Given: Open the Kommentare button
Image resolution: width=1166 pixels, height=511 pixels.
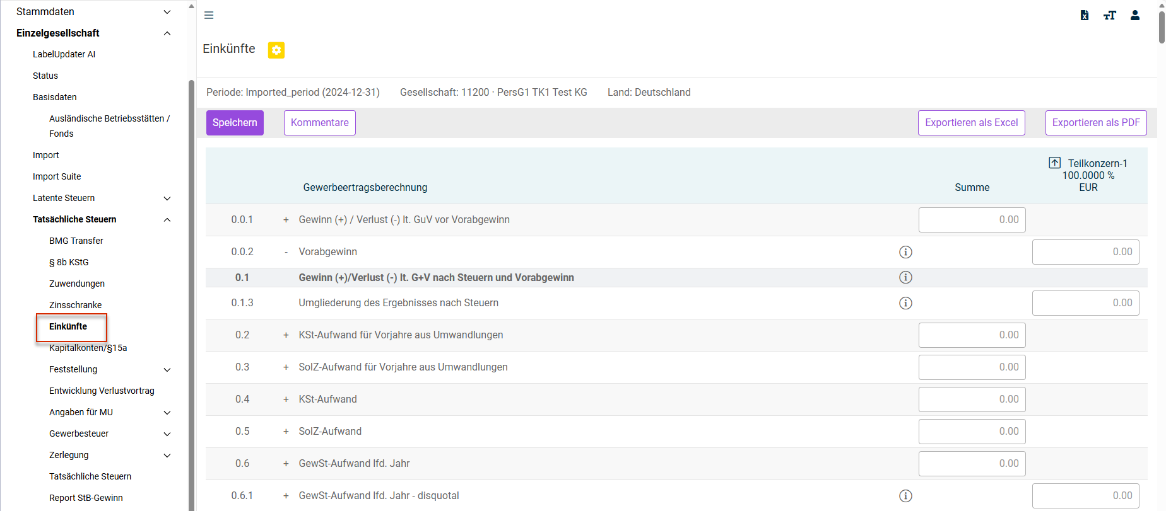Looking at the screenshot, I should tap(320, 123).
